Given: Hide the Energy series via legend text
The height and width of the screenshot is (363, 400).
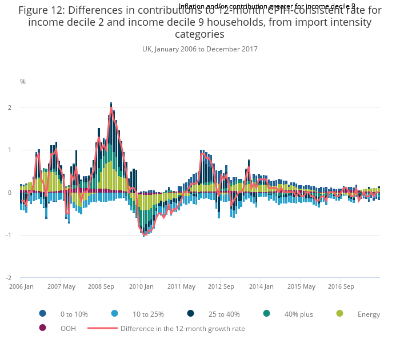Looking at the screenshot, I should pos(369,314).
